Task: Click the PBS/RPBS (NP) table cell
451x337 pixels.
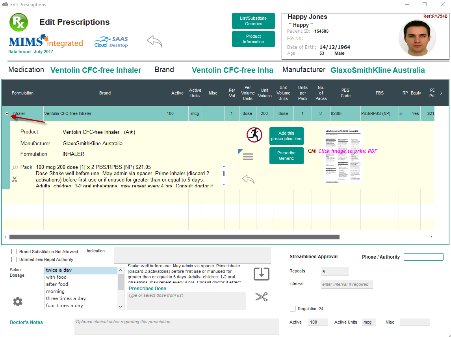Action: 379,113
